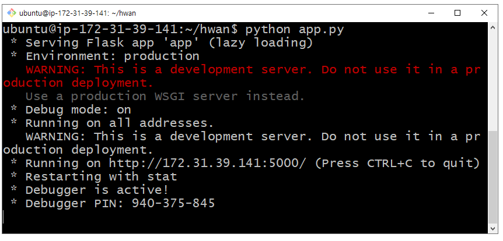The width and height of the screenshot is (503, 241).
Task: Click the 'Restarting with stat' line
Action: click(x=101, y=176)
